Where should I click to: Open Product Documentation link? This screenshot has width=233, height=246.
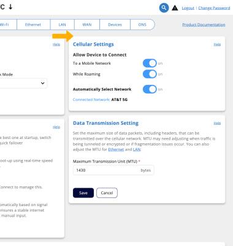coord(204,25)
